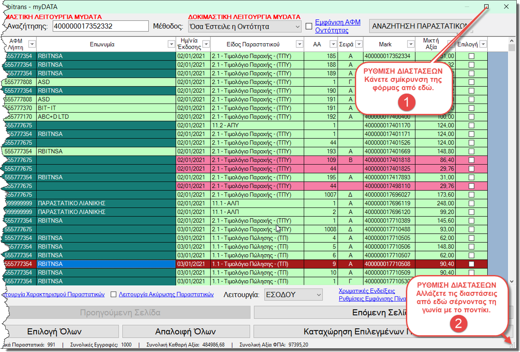This screenshot has height=352, width=520.
Task: Select the ΑΑ cell 1008
Action: [x=321, y=229]
